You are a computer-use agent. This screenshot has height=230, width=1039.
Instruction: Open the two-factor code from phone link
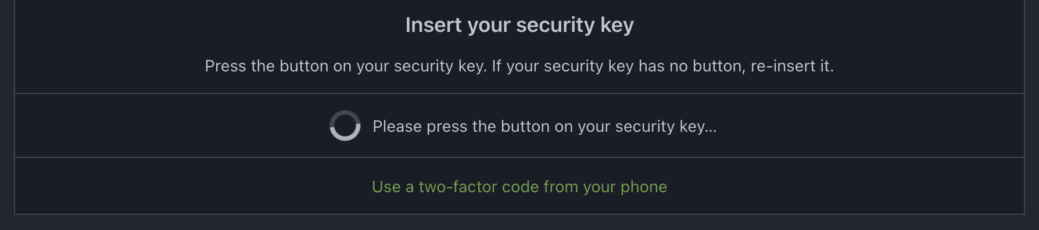click(519, 186)
